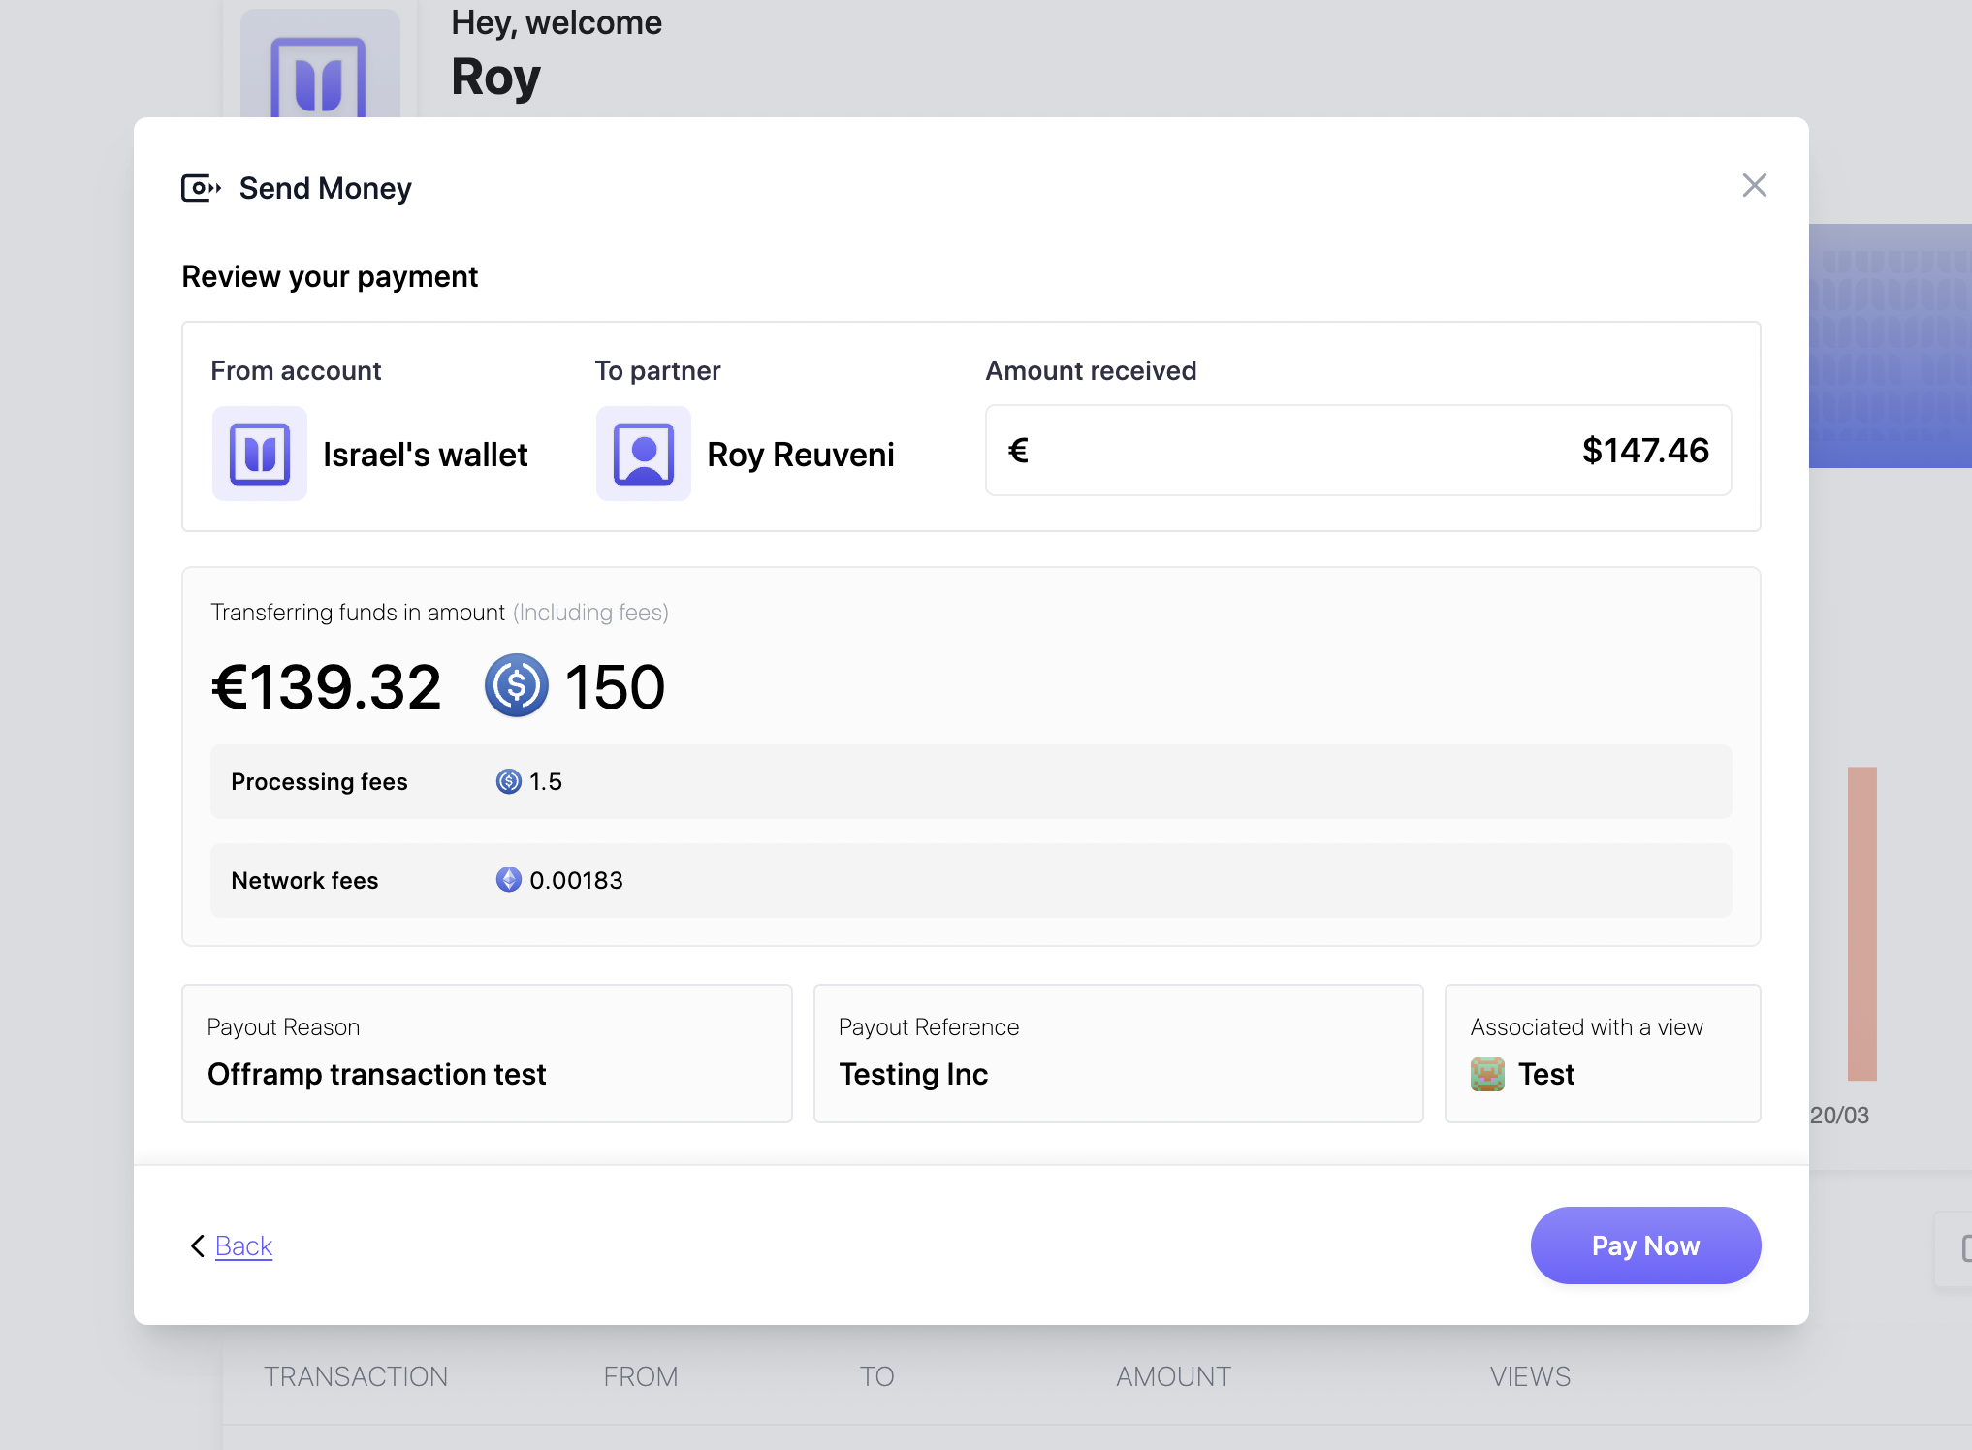Click the Test view pixel icon
This screenshot has width=1972, height=1450.
(1487, 1074)
